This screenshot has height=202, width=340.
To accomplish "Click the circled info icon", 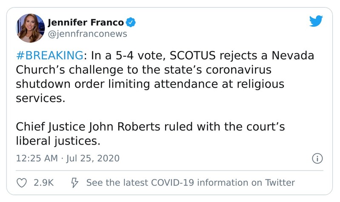I will (x=316, y=159).
